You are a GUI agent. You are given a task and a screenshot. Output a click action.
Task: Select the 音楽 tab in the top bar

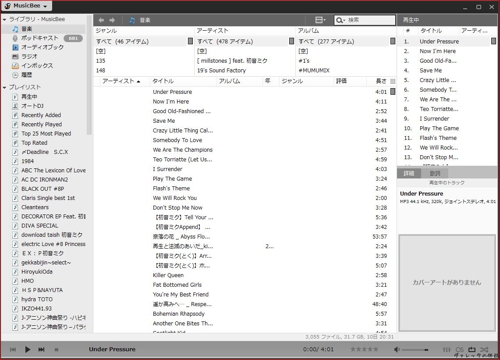pos(140,20)
